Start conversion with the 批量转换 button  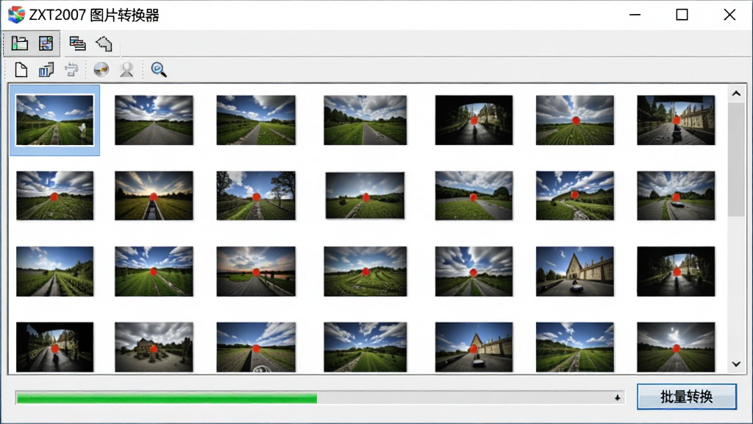point(687,397)
